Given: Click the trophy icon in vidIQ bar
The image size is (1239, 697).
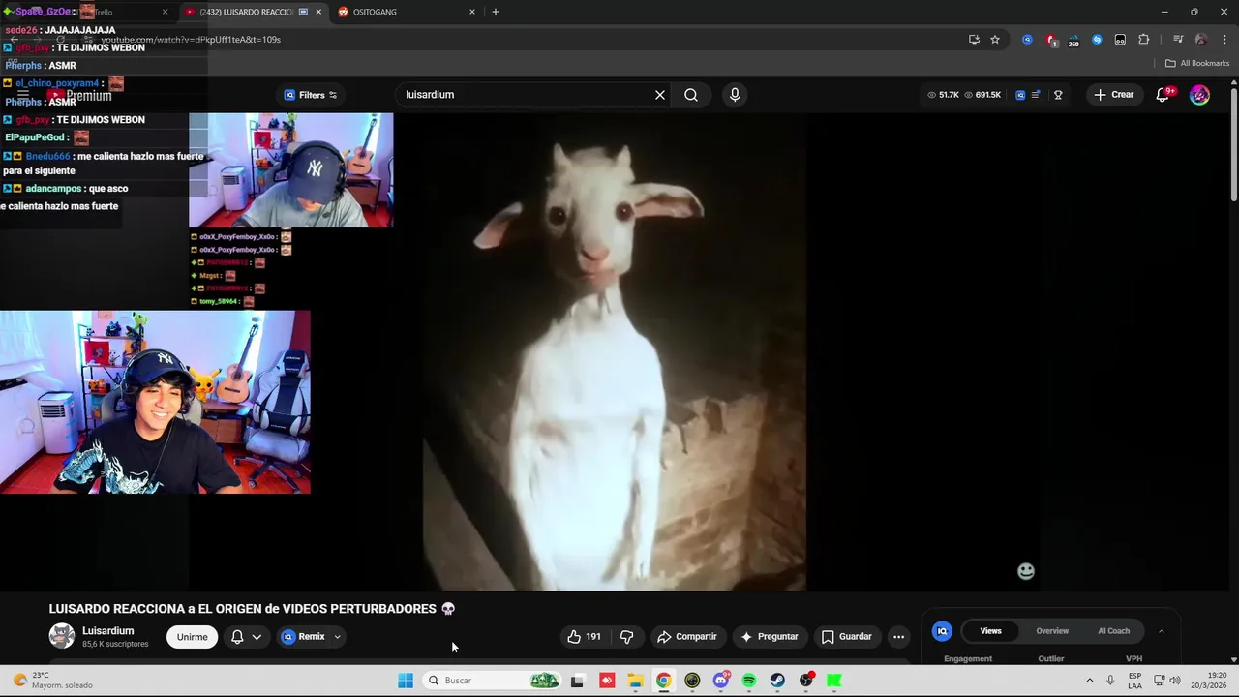Looking at the screenshot, I should [1058, 95].
